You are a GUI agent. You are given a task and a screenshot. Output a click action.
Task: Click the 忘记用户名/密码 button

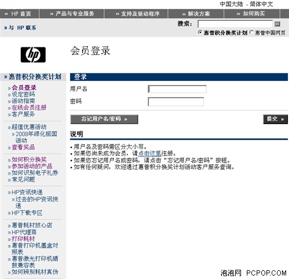tap(104, 119)
